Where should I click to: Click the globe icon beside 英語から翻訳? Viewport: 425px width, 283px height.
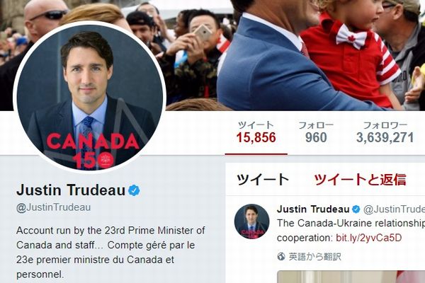tap(281, 256)
